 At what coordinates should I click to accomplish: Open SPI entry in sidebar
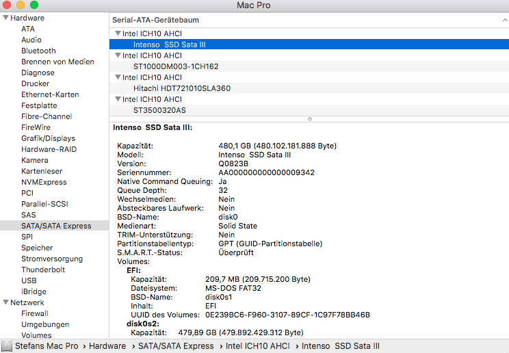click(x=27, y=237)
